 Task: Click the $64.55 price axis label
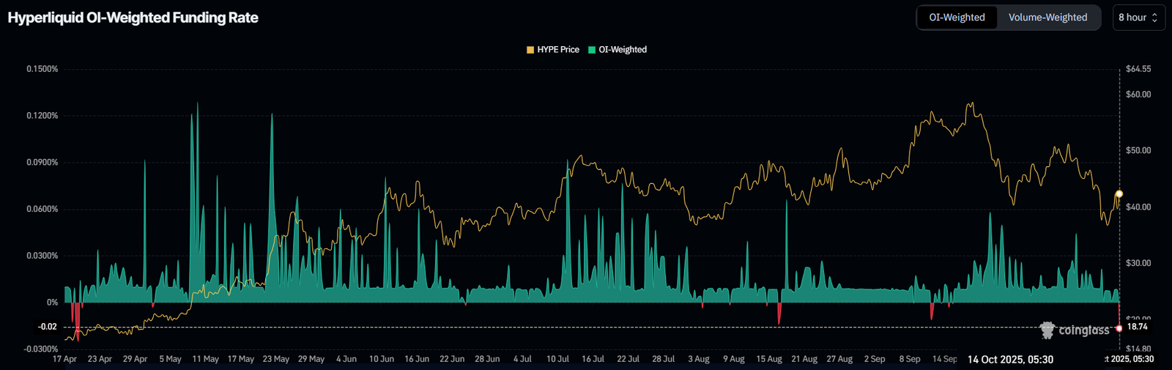click(x=1138, y=69)
